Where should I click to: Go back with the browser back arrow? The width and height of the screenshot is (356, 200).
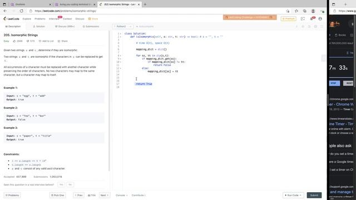point(5,11)
